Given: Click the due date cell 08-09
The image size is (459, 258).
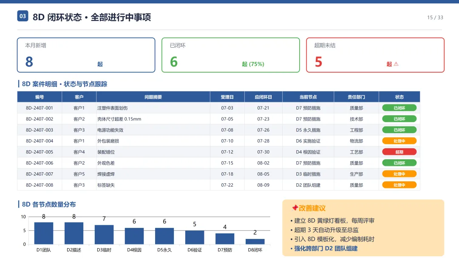Looking at the screenshot, I should [263, 185].
